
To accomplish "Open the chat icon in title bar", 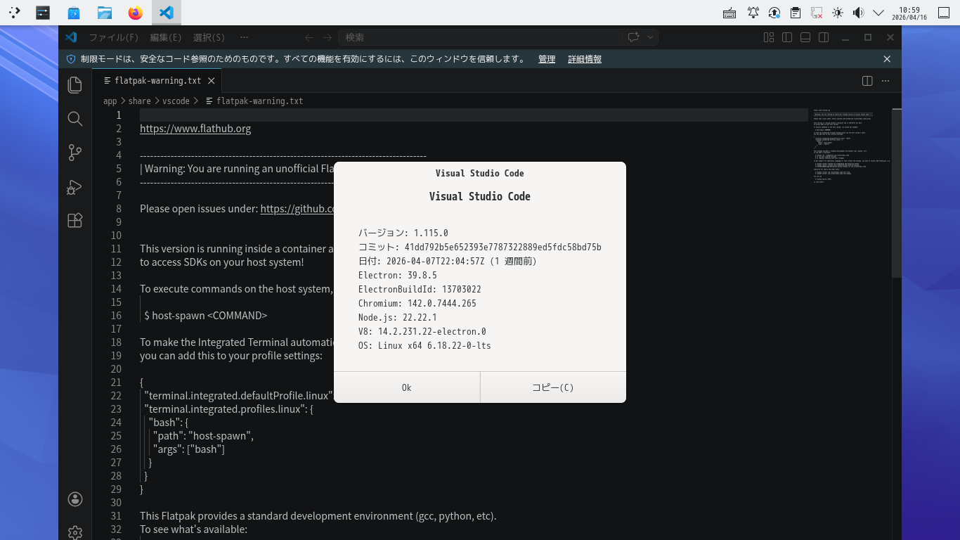I will pos(633,37).
